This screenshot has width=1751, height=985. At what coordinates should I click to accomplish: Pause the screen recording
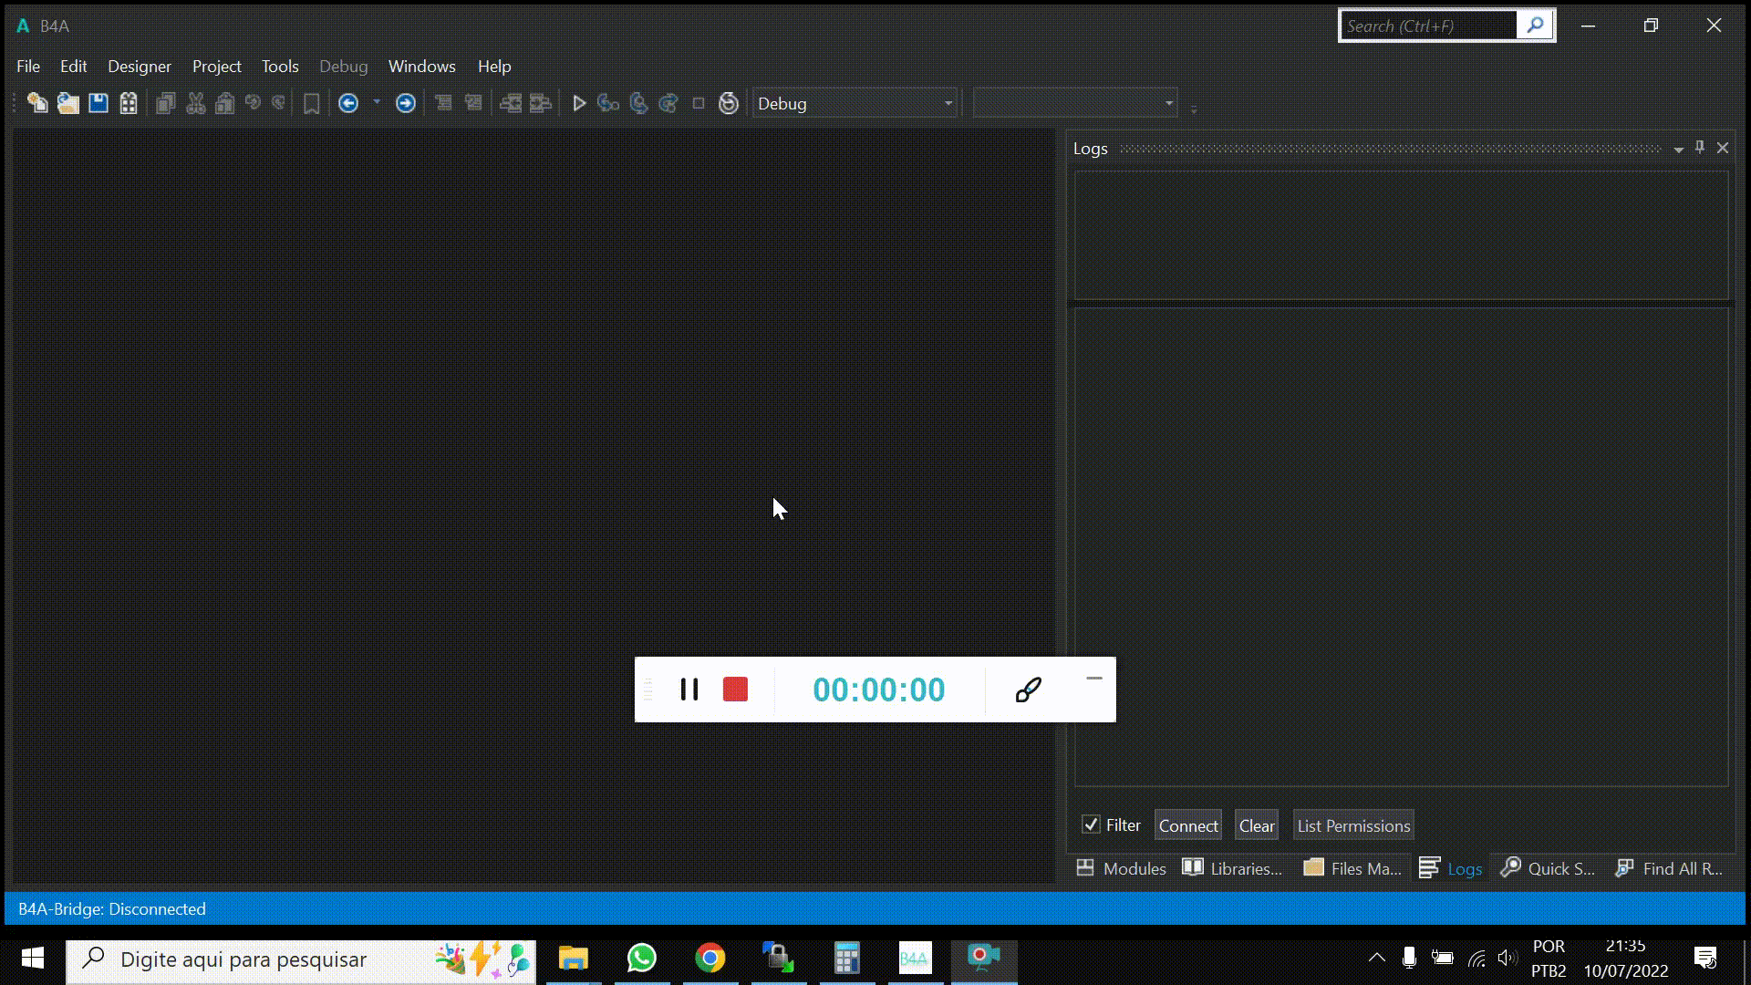pos(689,689)
